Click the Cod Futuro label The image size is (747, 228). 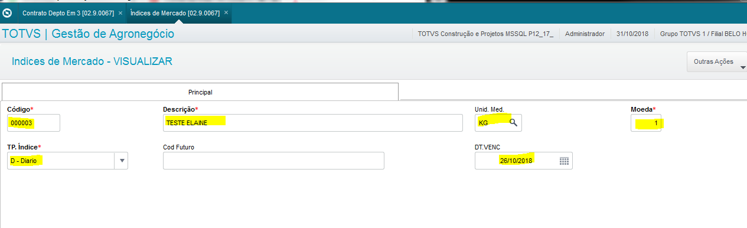(x=178, y=147)
